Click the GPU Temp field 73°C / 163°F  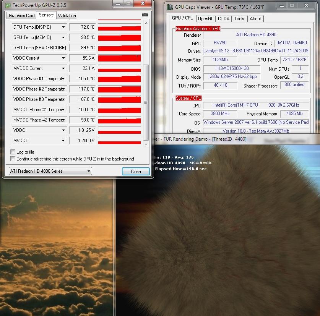(x=294, y=60)
